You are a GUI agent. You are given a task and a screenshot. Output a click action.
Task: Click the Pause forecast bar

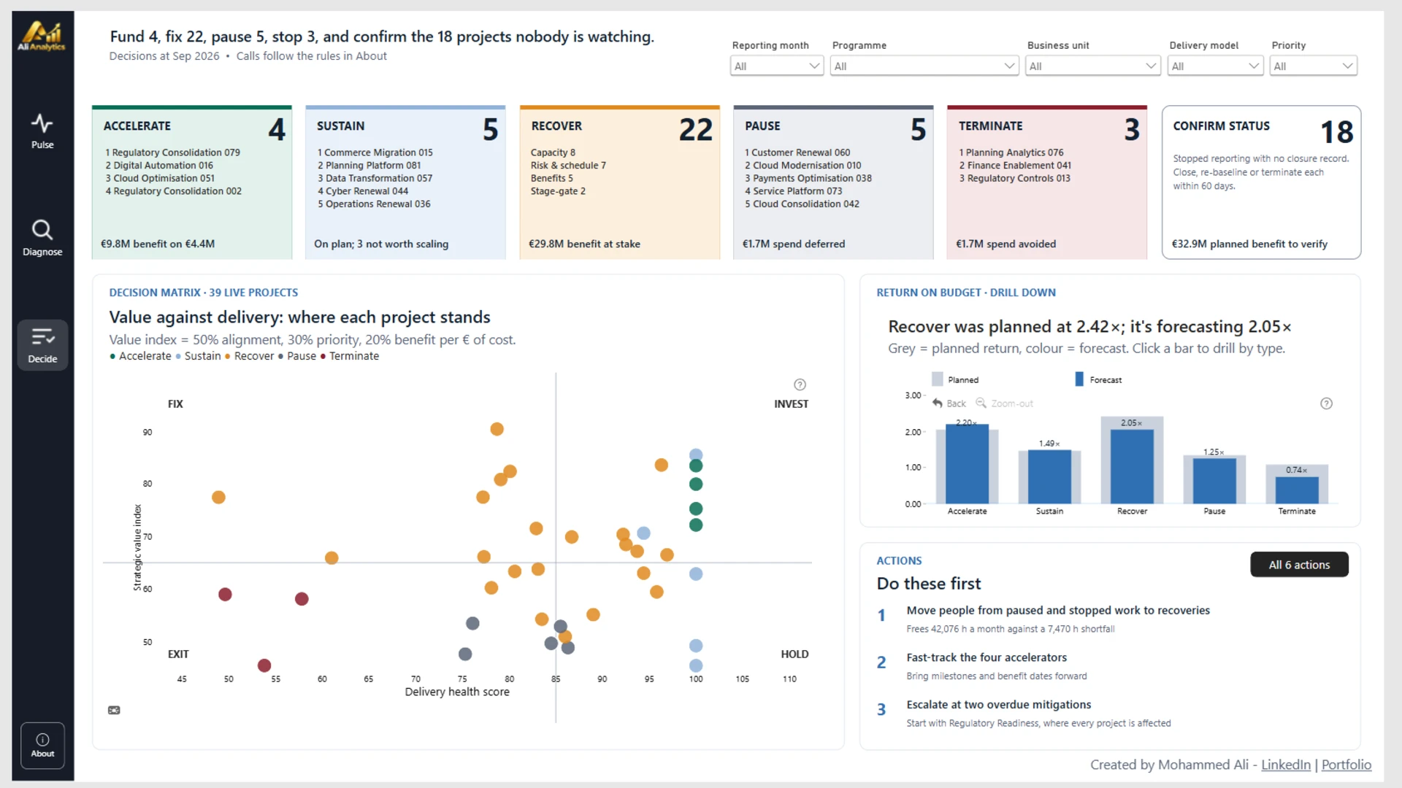(1214, 481)
